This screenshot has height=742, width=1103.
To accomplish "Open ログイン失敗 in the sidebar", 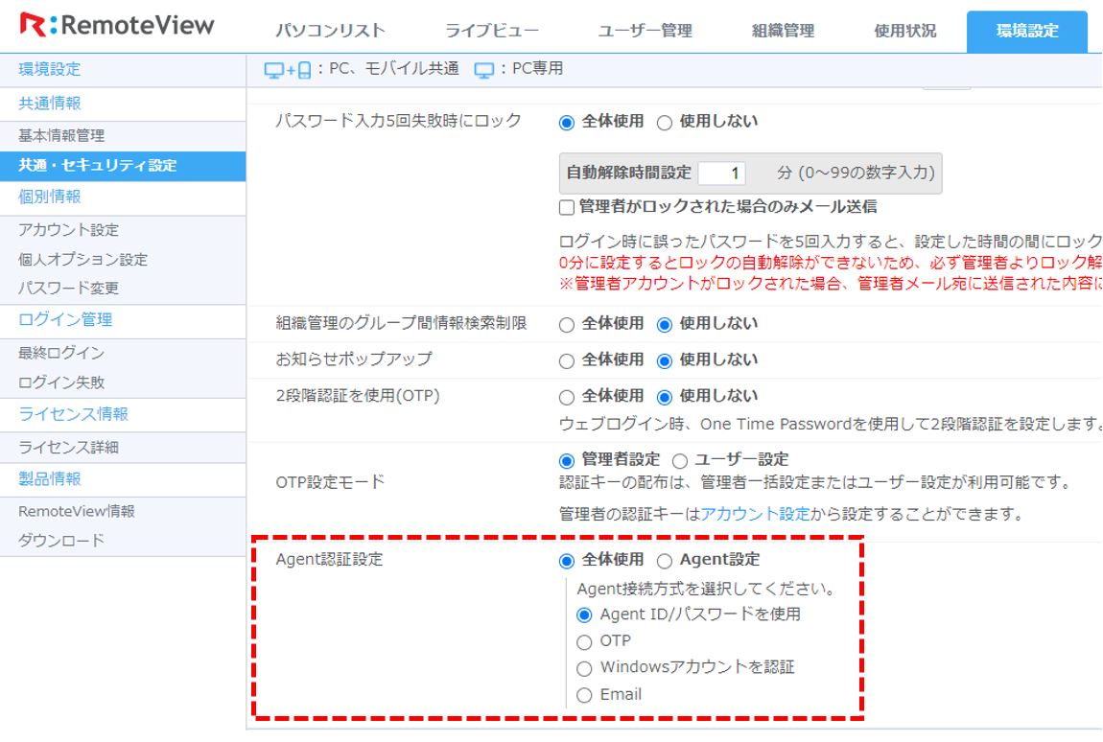I will point(61,383).
